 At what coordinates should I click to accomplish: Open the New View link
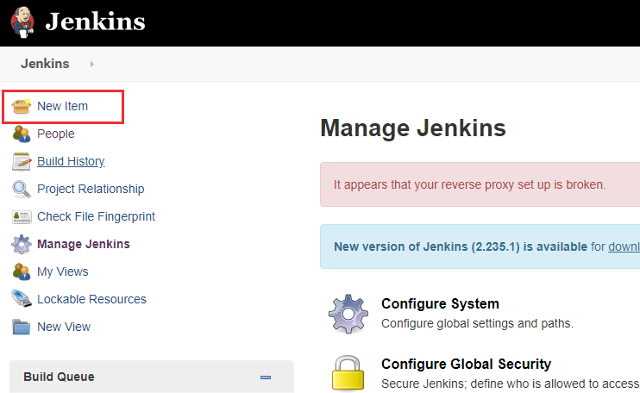(x=64, y=327)
